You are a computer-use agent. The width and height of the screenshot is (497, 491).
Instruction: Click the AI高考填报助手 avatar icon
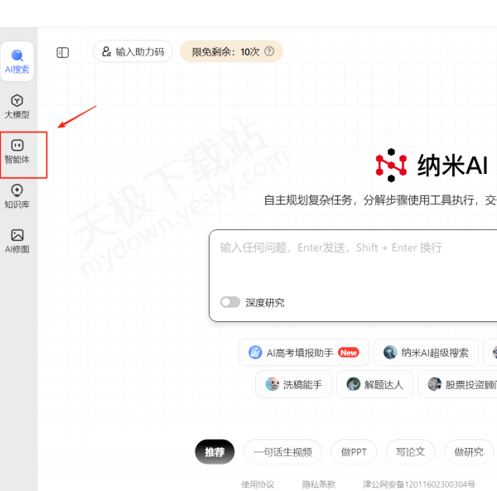(255, 353)
